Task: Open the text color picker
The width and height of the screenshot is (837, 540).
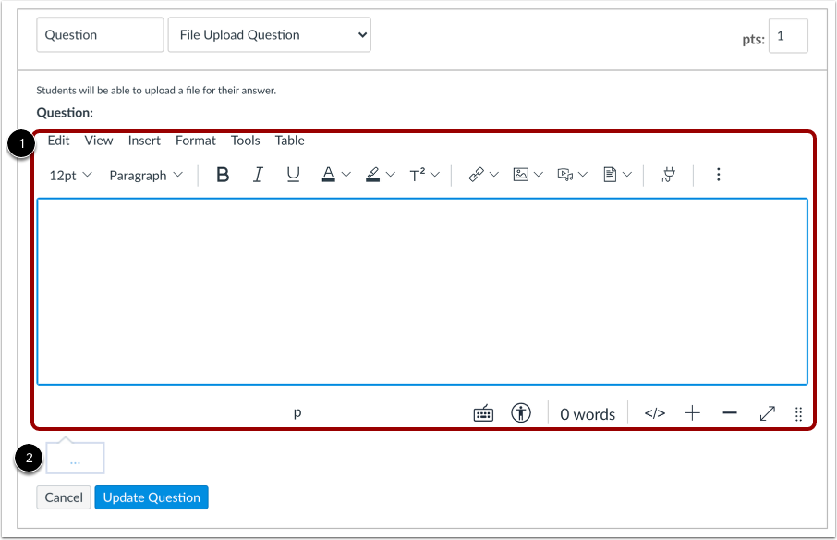Action: tap(331, 174)
